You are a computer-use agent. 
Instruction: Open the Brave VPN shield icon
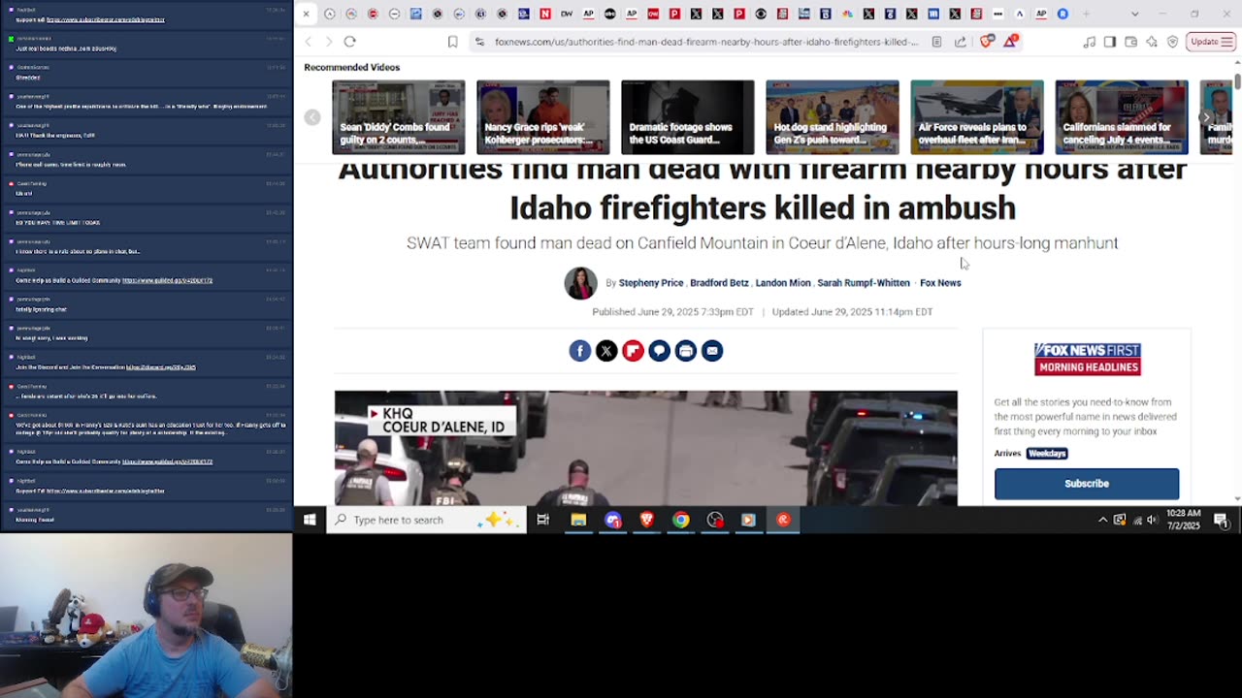1173,42
